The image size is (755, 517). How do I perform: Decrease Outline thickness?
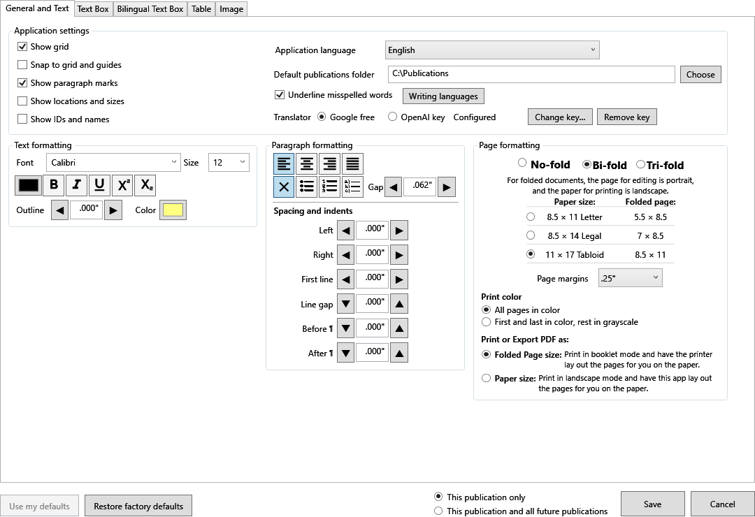point(59,210)
